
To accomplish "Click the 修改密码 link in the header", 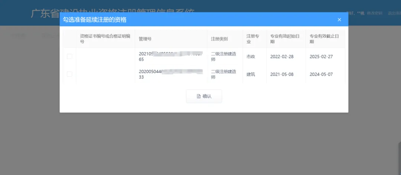I will (x=374, y=13).
